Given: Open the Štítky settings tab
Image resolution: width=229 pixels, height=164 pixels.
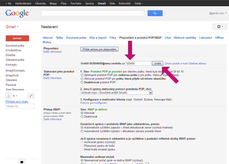Looking at the screenshot, I should point(60,38).
